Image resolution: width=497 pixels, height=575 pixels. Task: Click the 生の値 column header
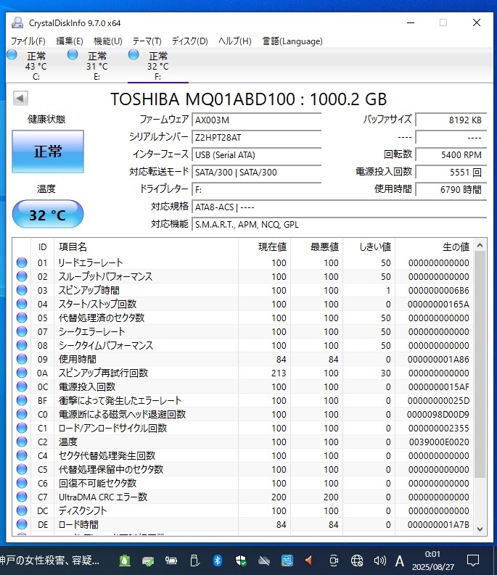click(x=434, y=247)
